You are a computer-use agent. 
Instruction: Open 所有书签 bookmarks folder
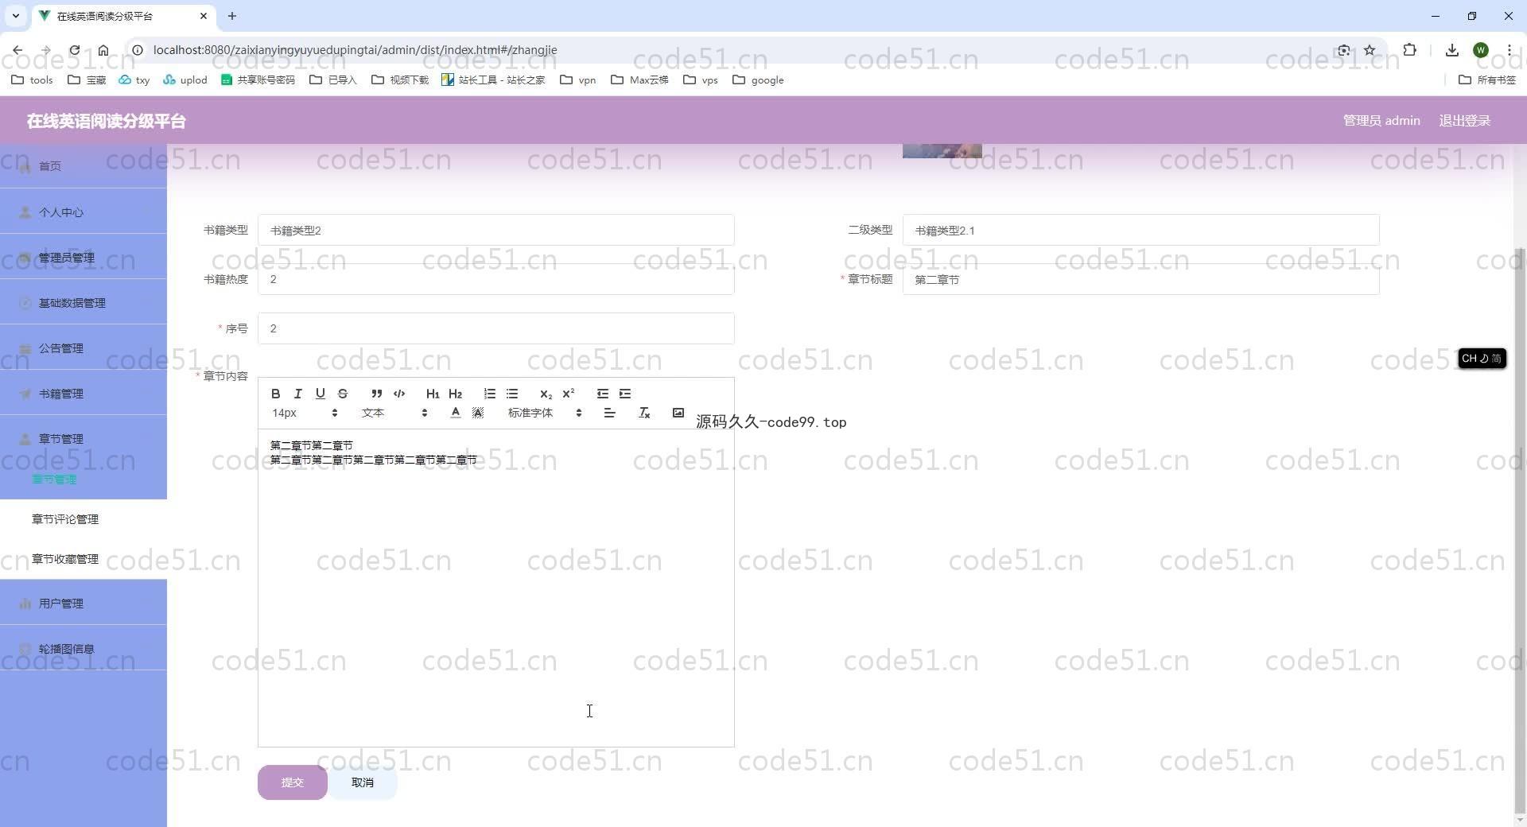click(1487, 80)
